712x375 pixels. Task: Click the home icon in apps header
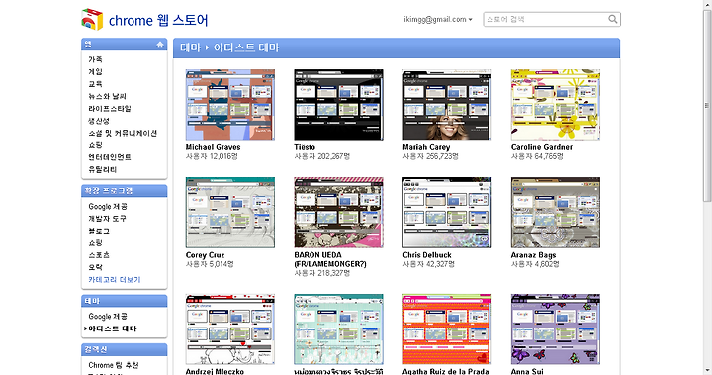[160, 45]
